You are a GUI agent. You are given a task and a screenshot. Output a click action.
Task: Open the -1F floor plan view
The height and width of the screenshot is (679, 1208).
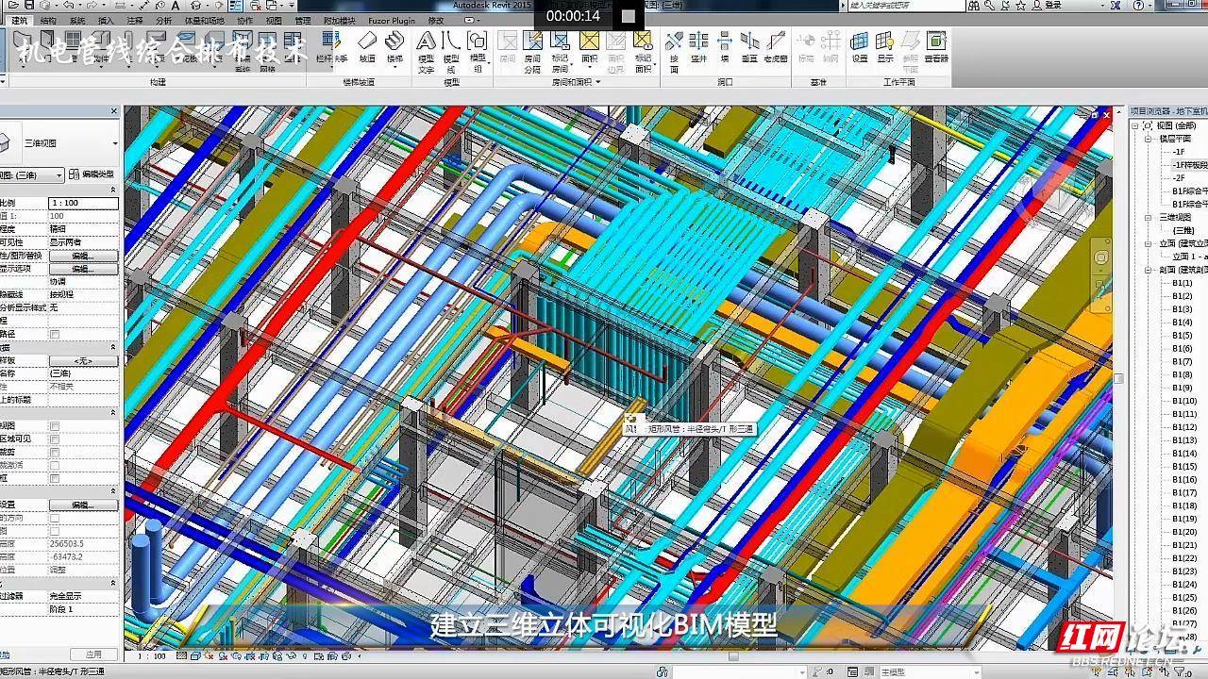(1179, 152)
